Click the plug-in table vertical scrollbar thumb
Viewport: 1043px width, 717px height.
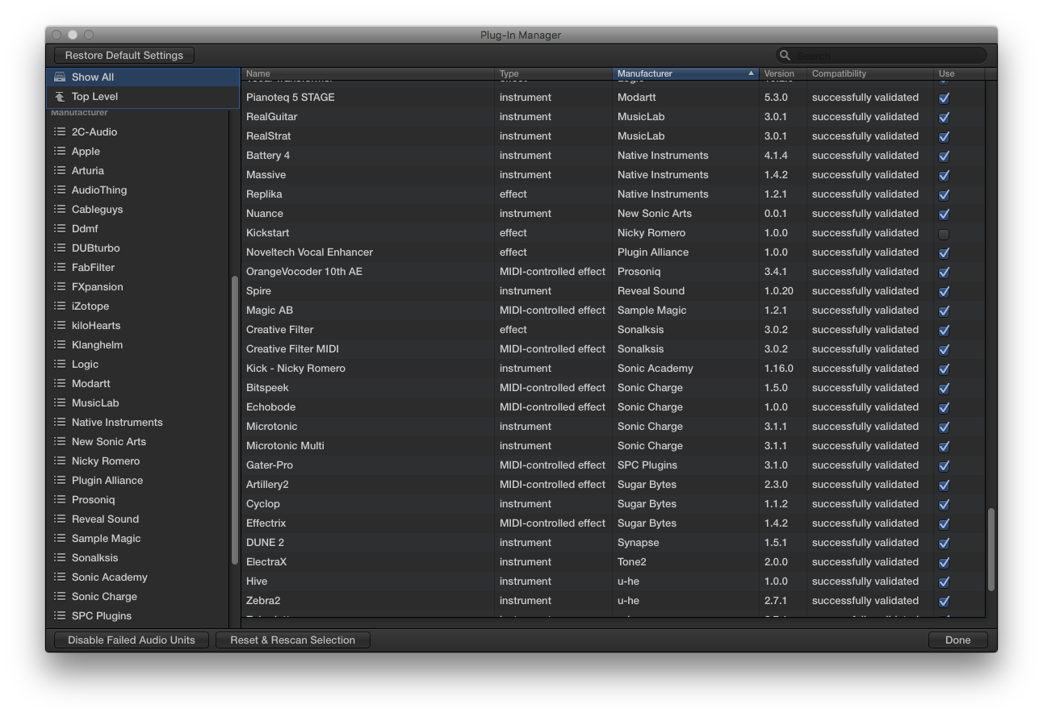click(x=991, y=549)
